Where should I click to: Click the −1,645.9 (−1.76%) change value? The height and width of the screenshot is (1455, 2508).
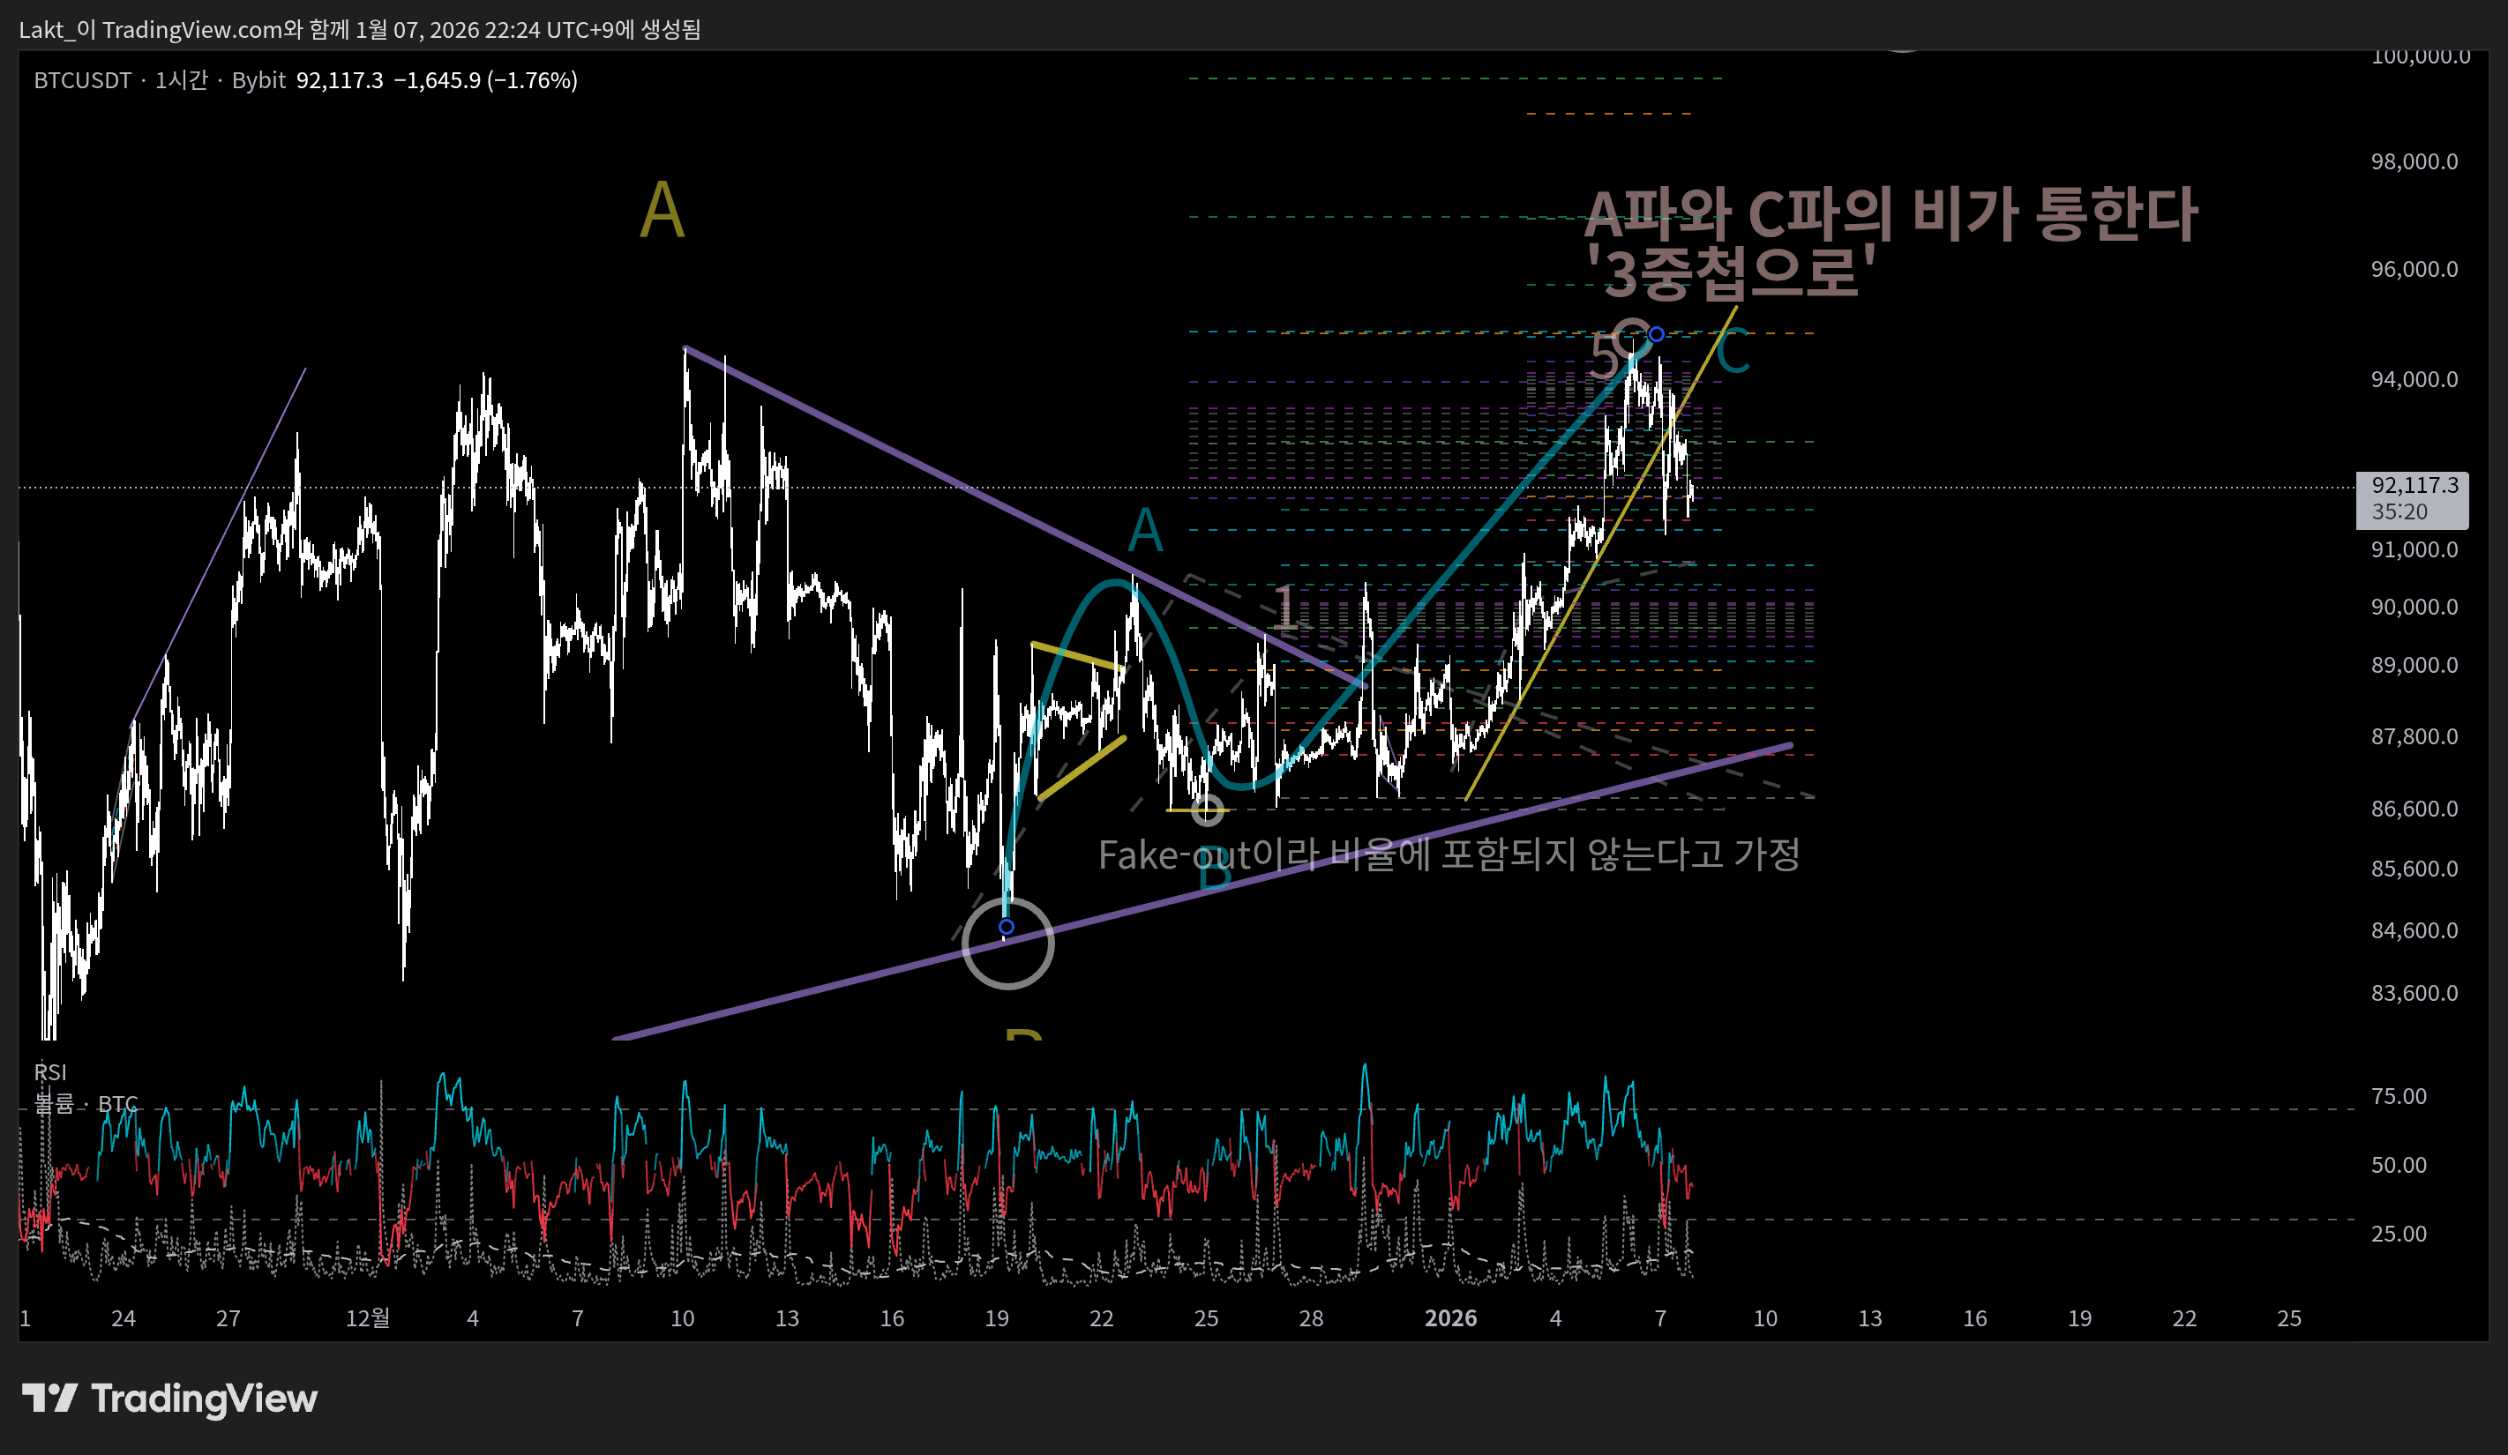(x=486, y=80)
